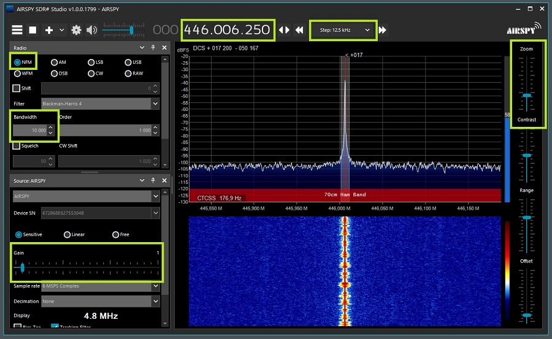Image resolution: width=552 pixels, height=339 pixels.
Task: Mute audio using the speaker icon
Action: point(92,30)
